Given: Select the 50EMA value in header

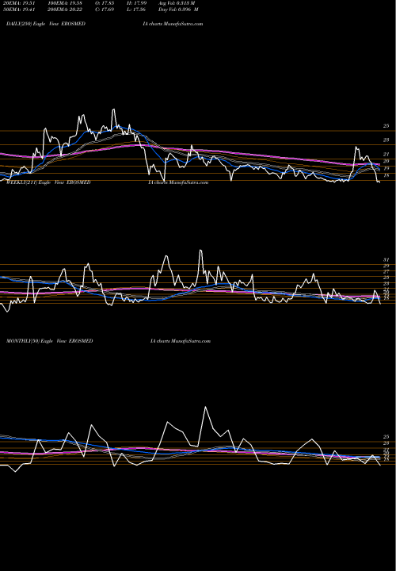Looking at the screenshot, I should pos(19,10).
